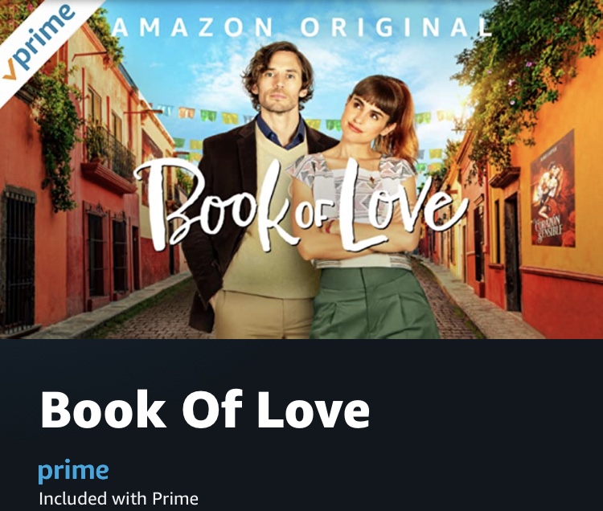Select the 'Included with Prime' text
This screenshot has width=603, height=511.
click(118, 499)
